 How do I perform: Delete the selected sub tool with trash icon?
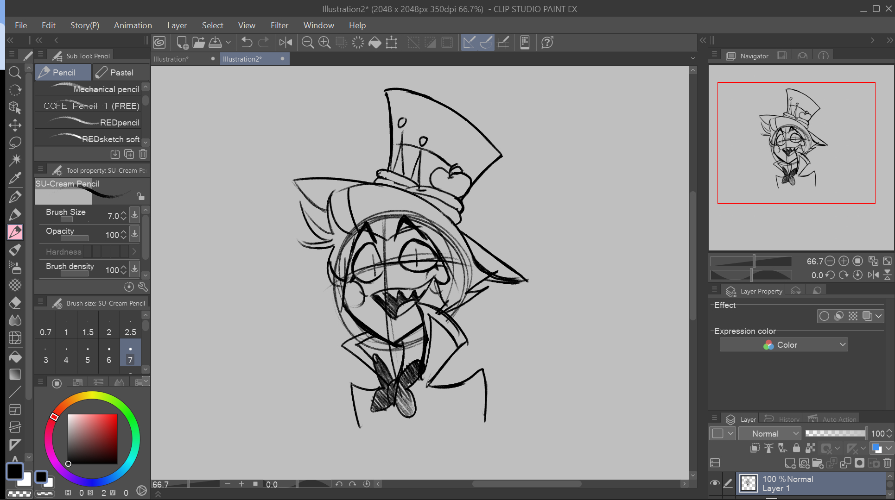coord(143,154)
